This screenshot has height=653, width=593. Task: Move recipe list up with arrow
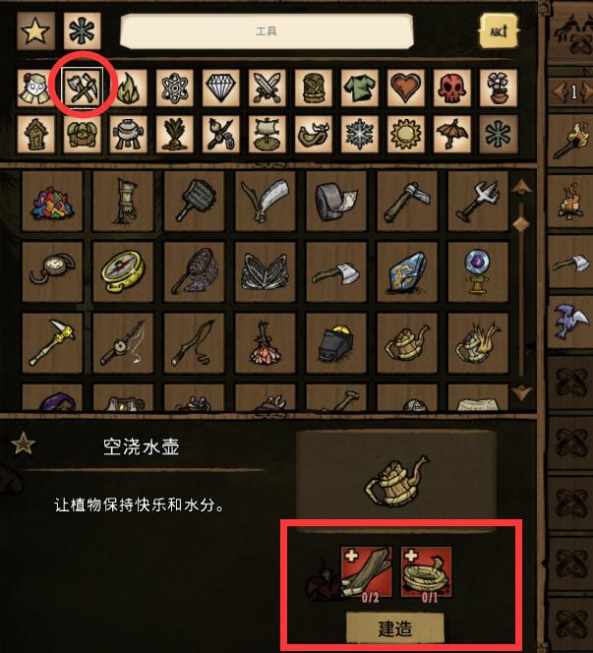520,188
